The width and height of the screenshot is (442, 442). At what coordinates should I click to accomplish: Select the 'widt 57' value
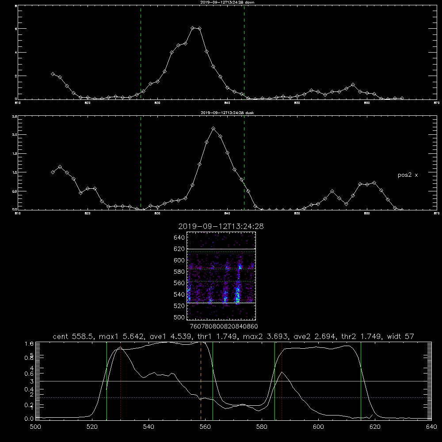(400, 336)
